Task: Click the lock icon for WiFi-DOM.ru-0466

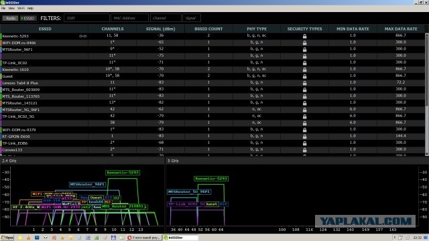Action: click(304, 43)
